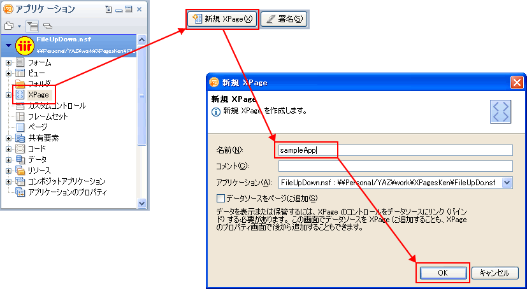The image size is (527, 289).
Task: Expand the リソース tree node
Action: click(x=9, y=171)
